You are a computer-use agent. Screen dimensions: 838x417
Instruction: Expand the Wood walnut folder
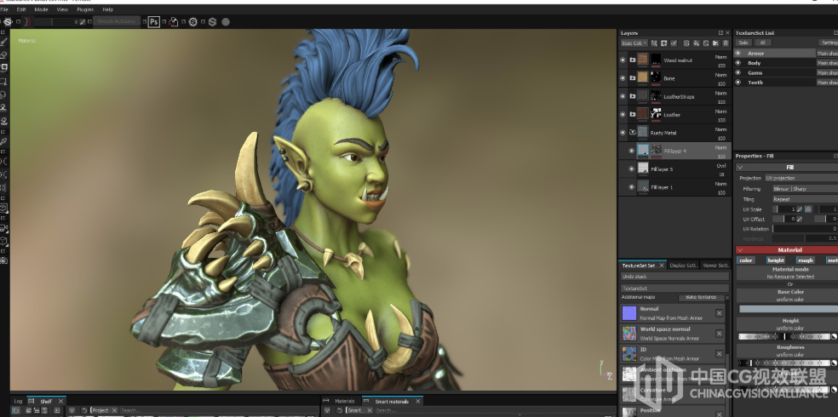click(x=632, y=60)
